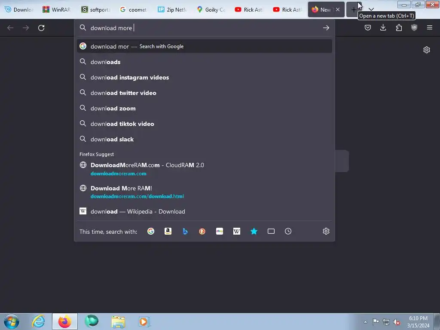This screenshot has width=440, height=330.
Task: Search this time with Bing icon
Action: [x=185, y=231]
